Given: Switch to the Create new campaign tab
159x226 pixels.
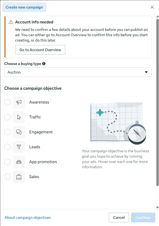Looking at the screenshot, I should pyautogui.click(x=24, y=7).
